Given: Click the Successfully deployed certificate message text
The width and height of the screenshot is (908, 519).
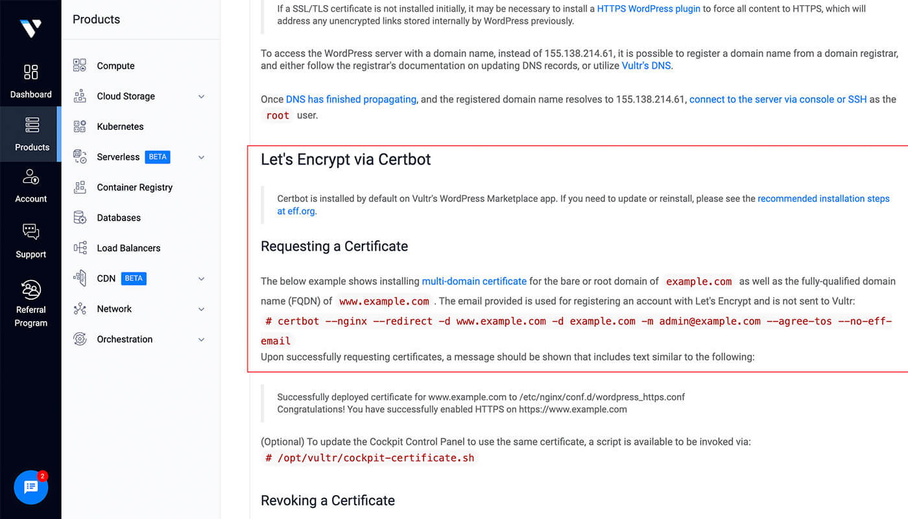Looking at the screenshot, I should coord(481,396).
